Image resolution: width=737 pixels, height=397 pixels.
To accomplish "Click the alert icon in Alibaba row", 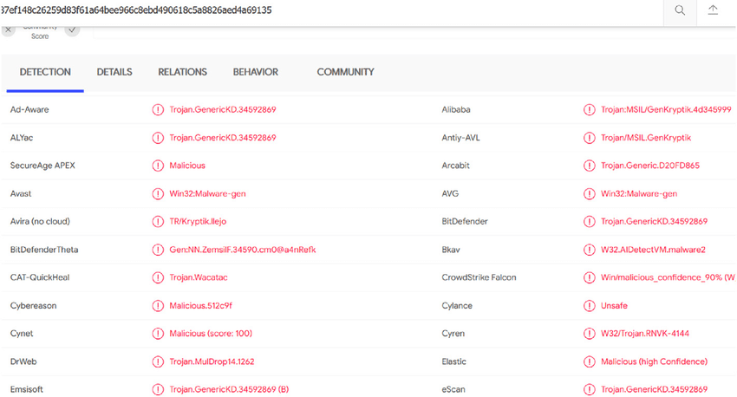I will [x=589, y=109].
